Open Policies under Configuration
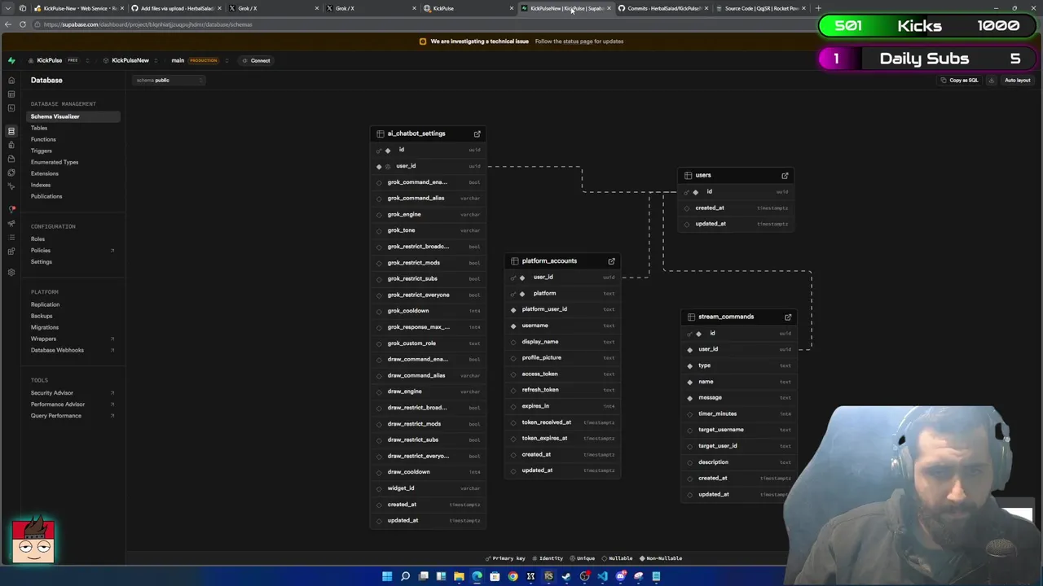This screenshot has height=586, width=1043. point(41,251)
